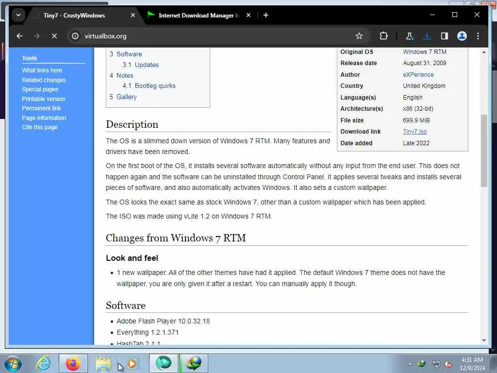This screenshot has height=373, width=497.
Task: Jump to 3.1 Updates section
Action: click(147, 65)
